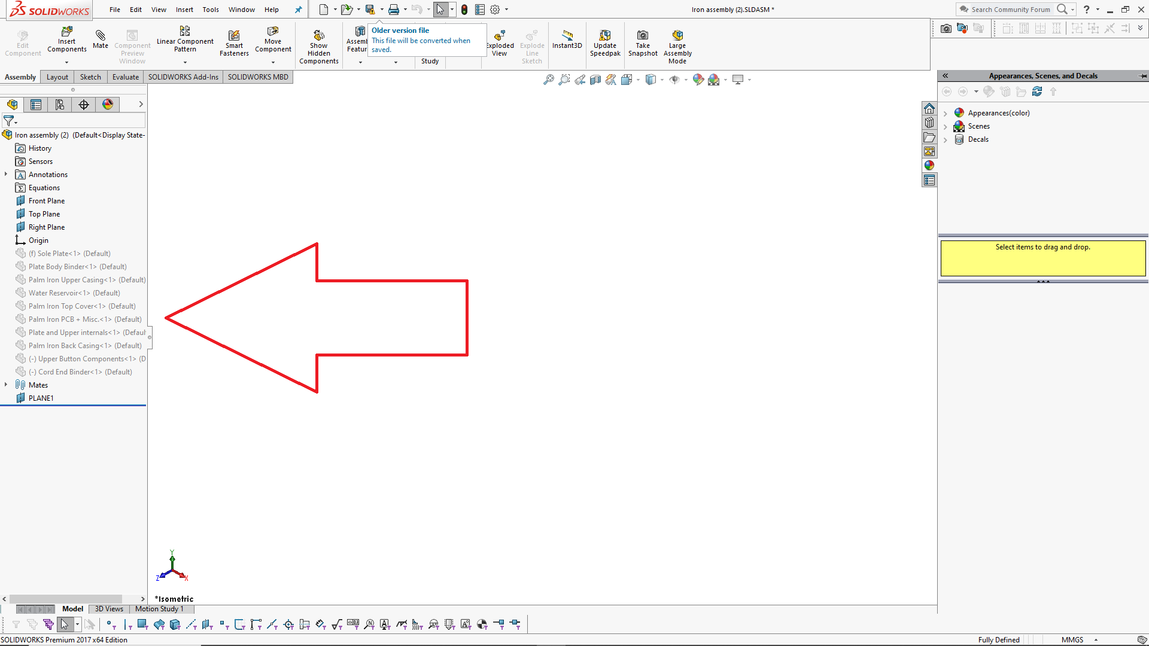The height and width of the screenshot is (646, 1149).
Task: Toggle Large Assembly Mode
Action: click(677, 36)
